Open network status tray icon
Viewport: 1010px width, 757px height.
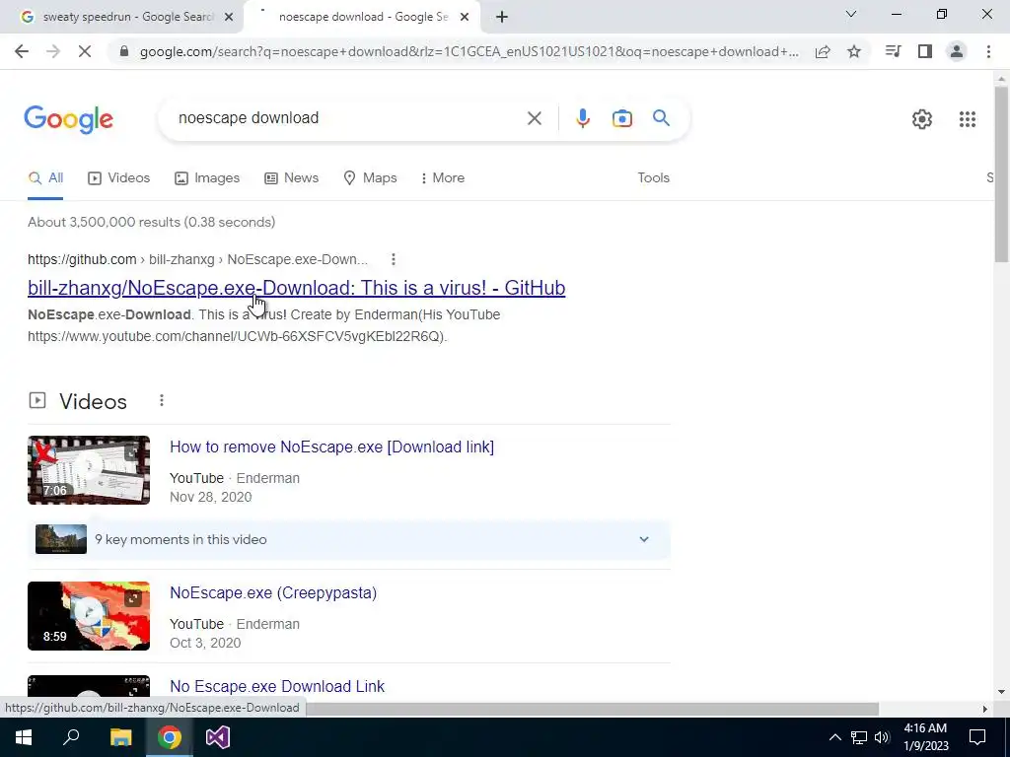point(859,737)
